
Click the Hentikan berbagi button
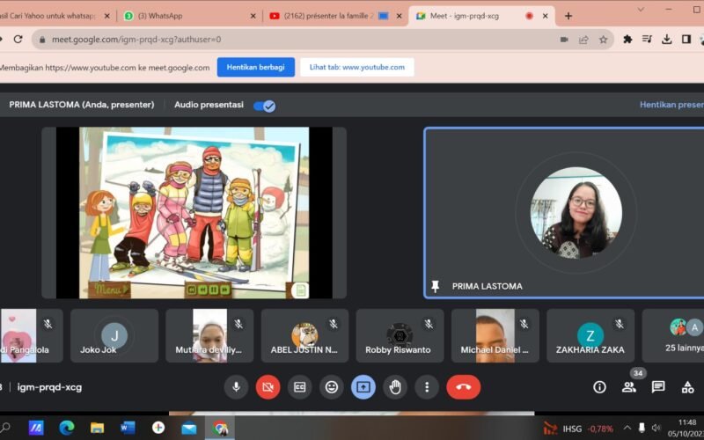(256, 67)
